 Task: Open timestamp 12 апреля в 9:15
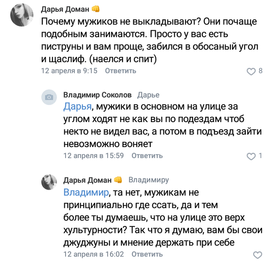69,71
